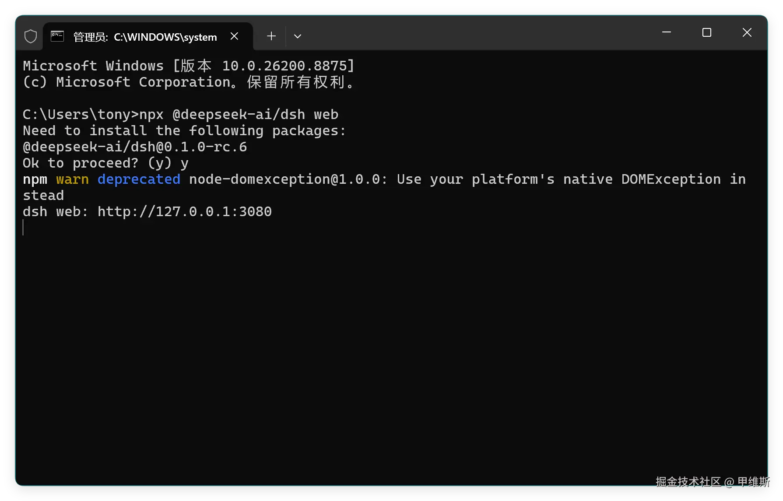Close the terminal window
This screenshot has width=783, height=501.
point(747,32)
